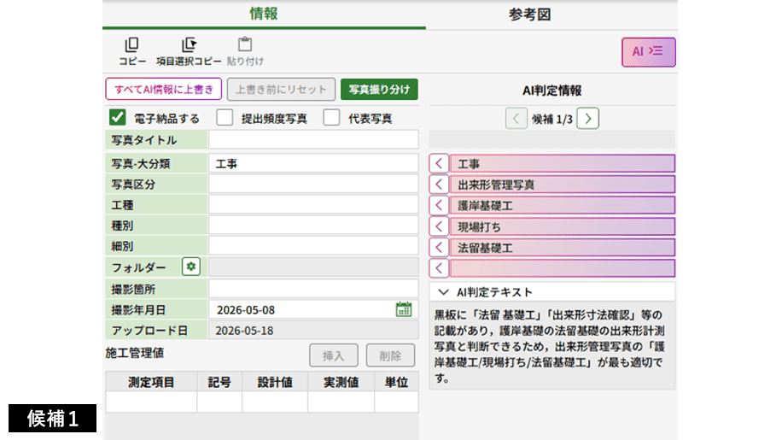Switch to the 情報 tab
Image resolution: width=782 pixels, height=440 pixels.
tap(264, 14)
